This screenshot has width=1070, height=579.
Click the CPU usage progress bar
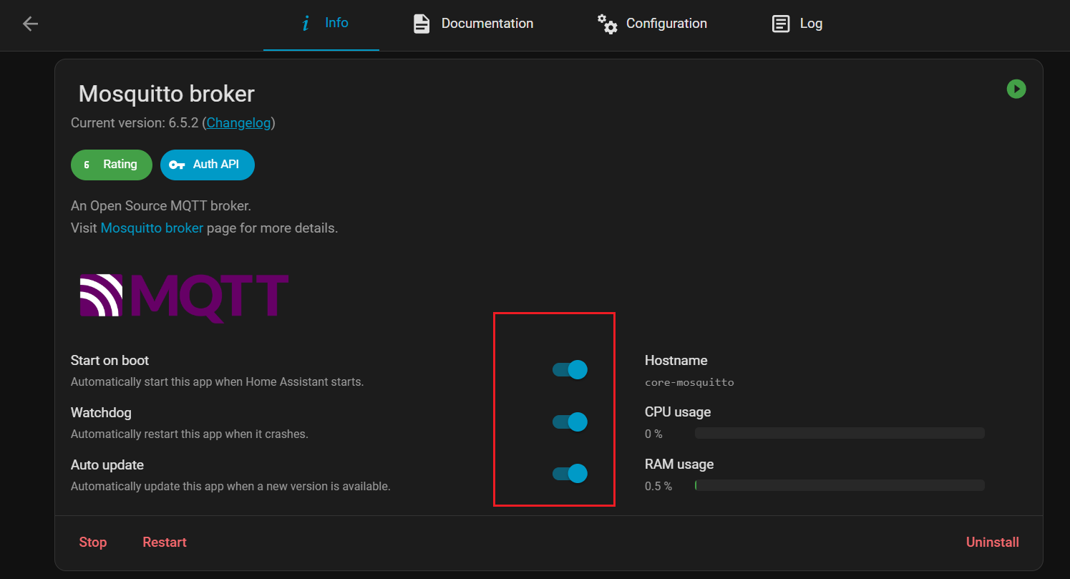840,433
